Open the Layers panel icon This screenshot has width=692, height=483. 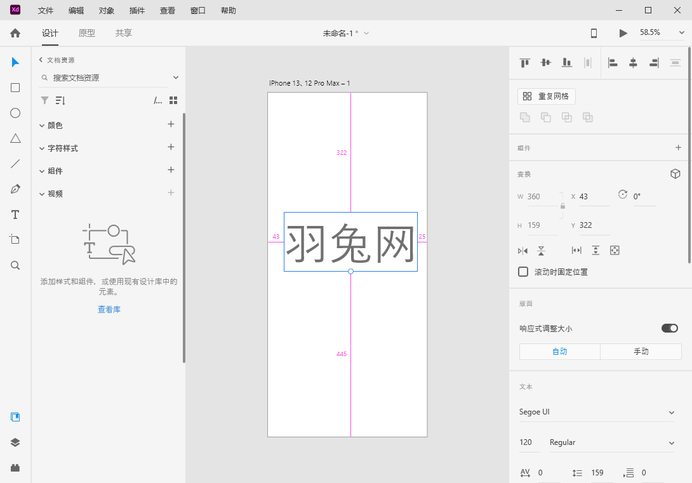(x=15, y=442)
